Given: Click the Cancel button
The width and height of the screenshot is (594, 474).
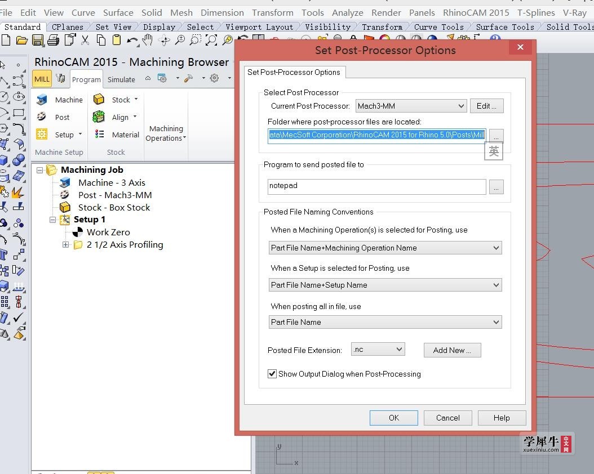Looking at the screenshot, I should coord(448,418).
